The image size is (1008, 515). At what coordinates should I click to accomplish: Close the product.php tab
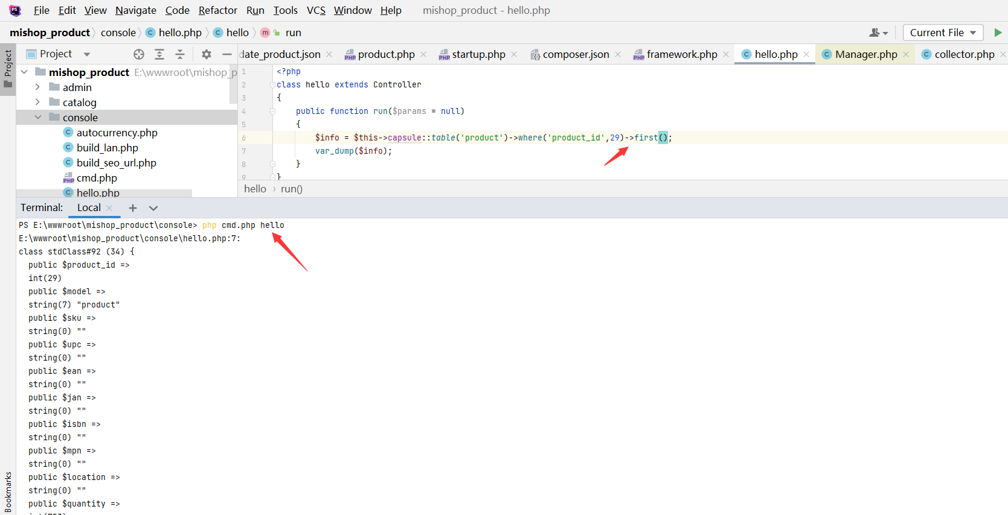(423, 54)
